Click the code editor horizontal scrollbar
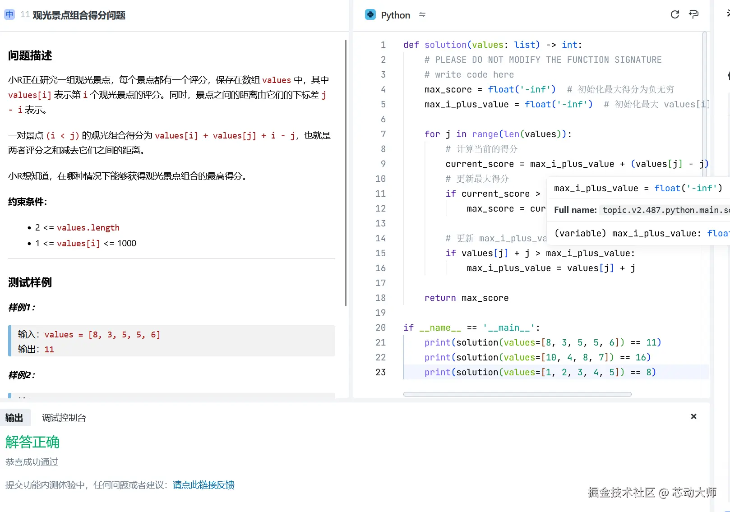The height and width of the screenshot is (512, 730). click(x=517, y=394)
